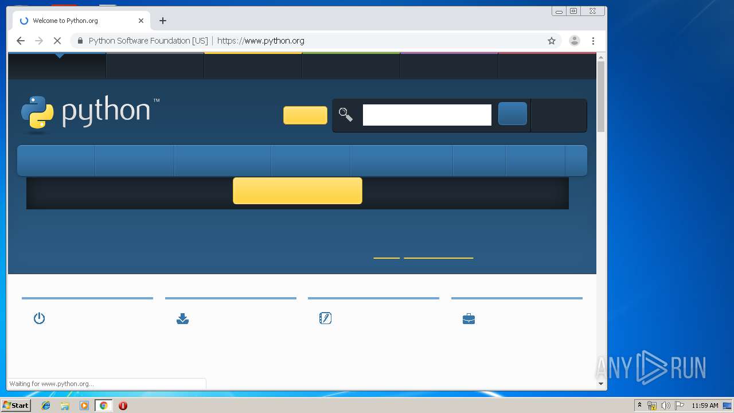Select the Welcome to Python.org tab
The height and width of the screenshot is (413, 734).
pyautogui.click(x=80, y=21)
